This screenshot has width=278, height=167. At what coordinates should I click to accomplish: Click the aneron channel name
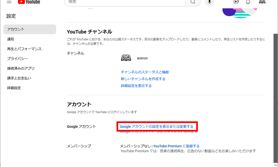coord(142,58)
